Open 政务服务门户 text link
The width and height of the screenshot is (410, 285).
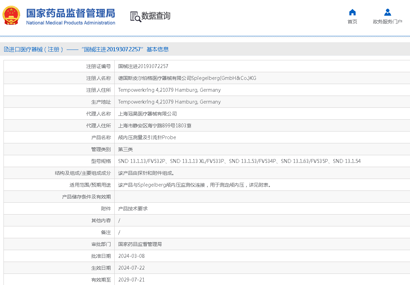387,22
